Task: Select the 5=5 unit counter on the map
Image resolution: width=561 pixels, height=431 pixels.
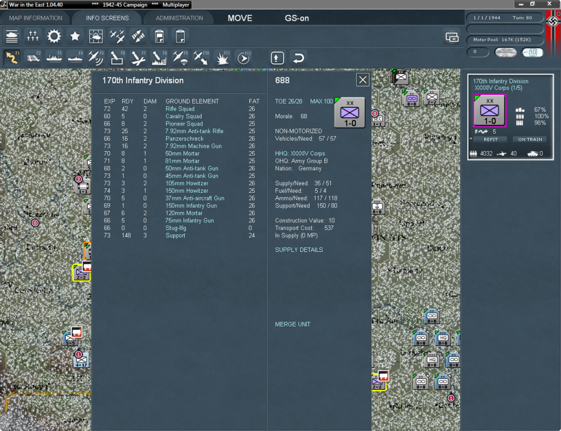Action: 70,338
